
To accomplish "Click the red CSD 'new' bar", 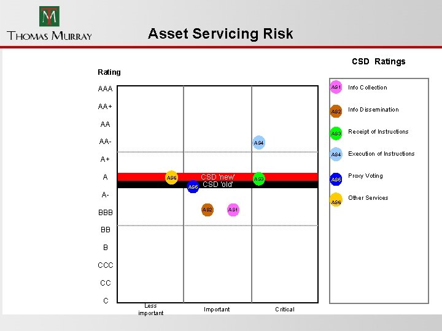I will [217, 177].
